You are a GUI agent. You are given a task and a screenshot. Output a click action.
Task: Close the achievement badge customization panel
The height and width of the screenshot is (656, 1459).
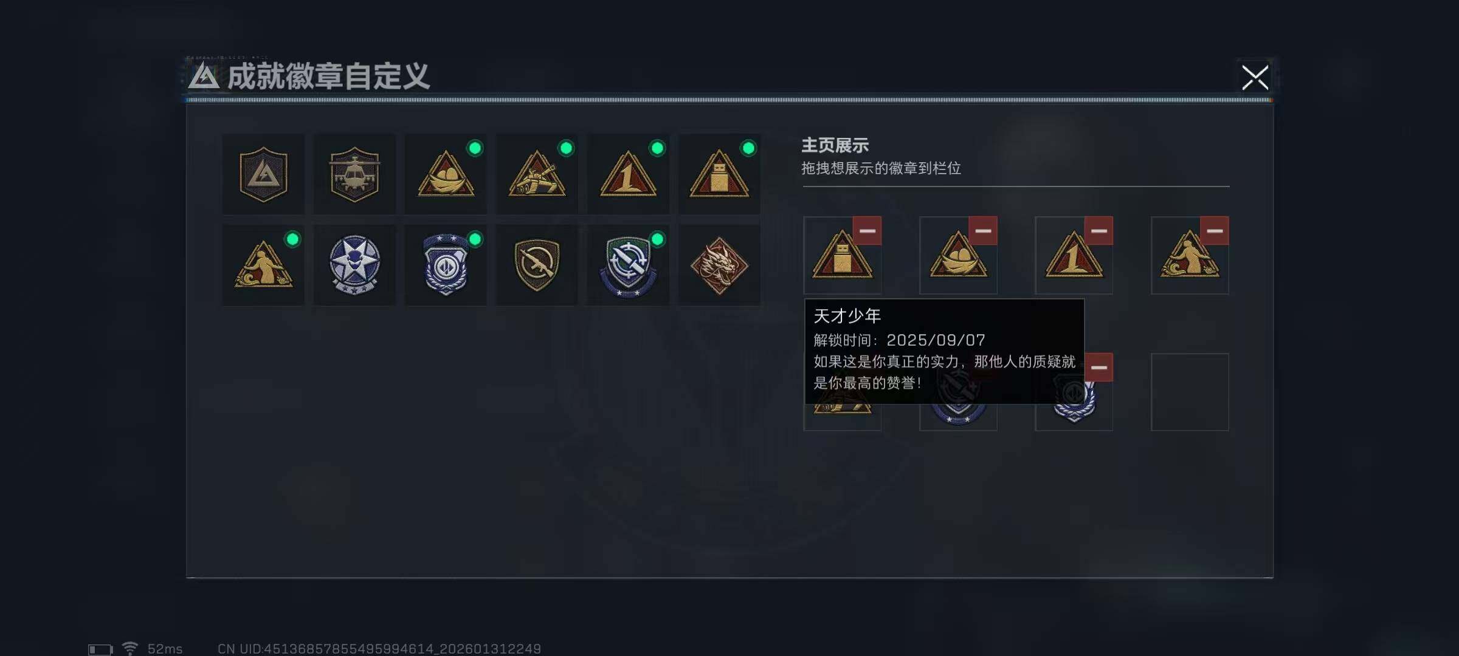[x=1255, y=78]
